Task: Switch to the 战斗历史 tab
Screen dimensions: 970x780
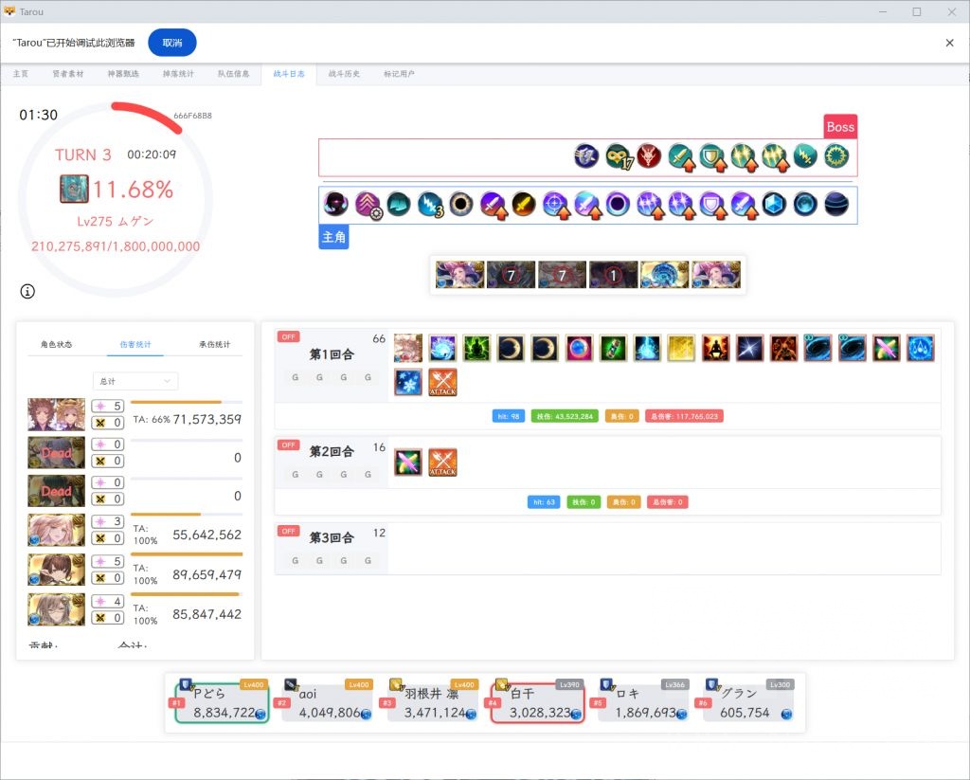Action: click(344, 74)
